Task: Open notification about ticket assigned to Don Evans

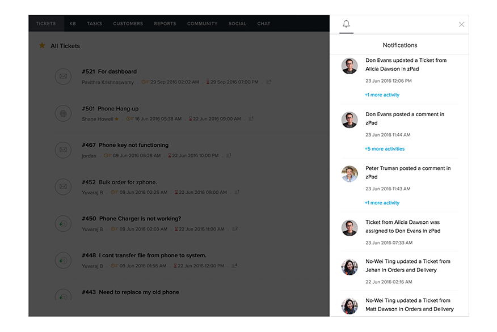Action: (403, 227)
